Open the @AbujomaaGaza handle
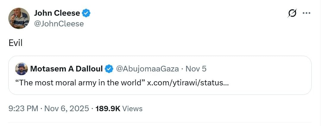The height and width of the screenshot is (126, 322). 147,69
